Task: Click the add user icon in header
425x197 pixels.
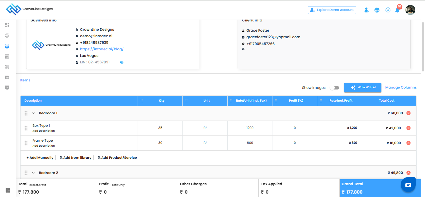Action: 367,10
